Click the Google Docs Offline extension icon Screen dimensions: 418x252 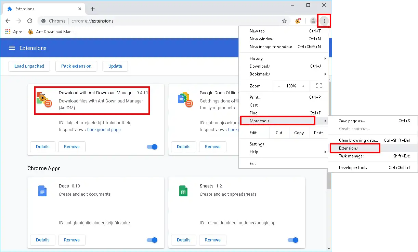[185, 99]
